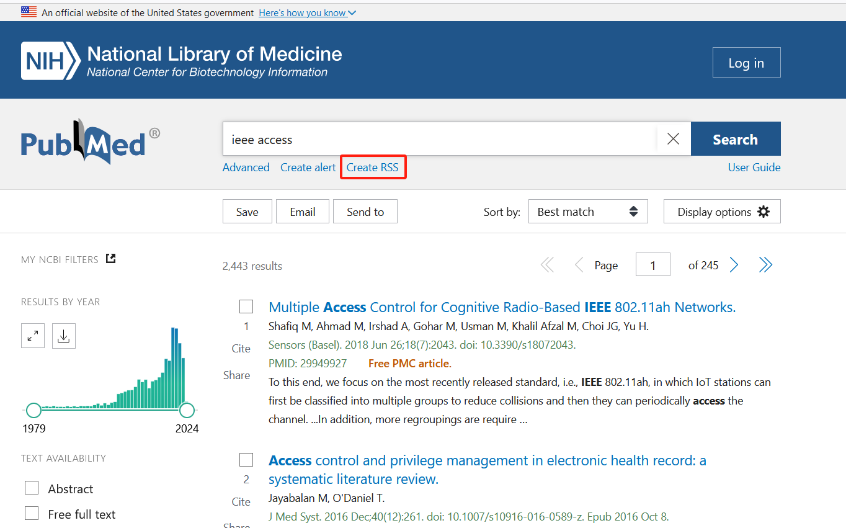Enable the Abstract text availability filter

(x=32, y=488)
